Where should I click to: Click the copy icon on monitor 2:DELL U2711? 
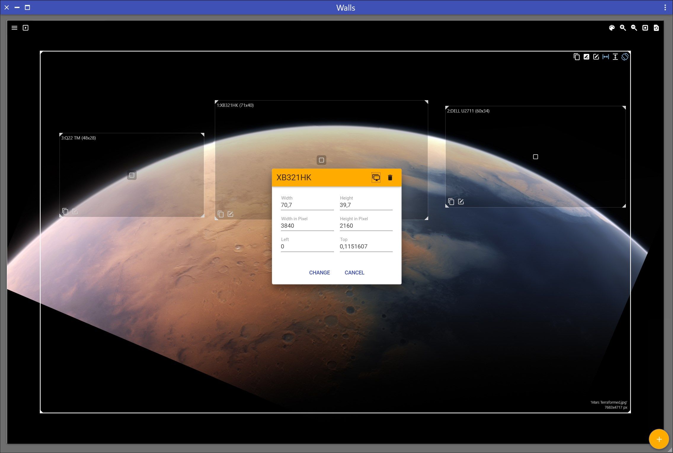pos(451,201)
